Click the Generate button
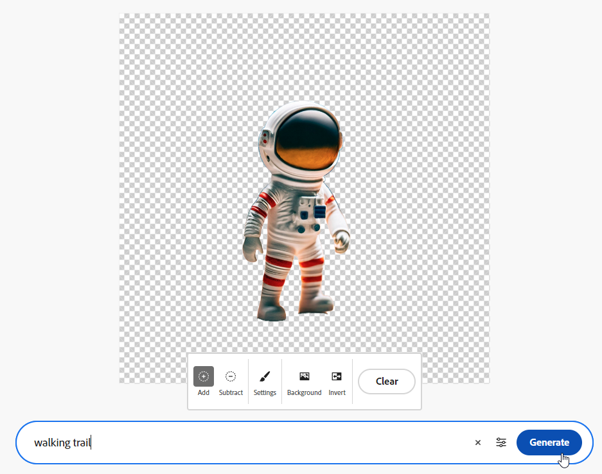 coord(549,443)
